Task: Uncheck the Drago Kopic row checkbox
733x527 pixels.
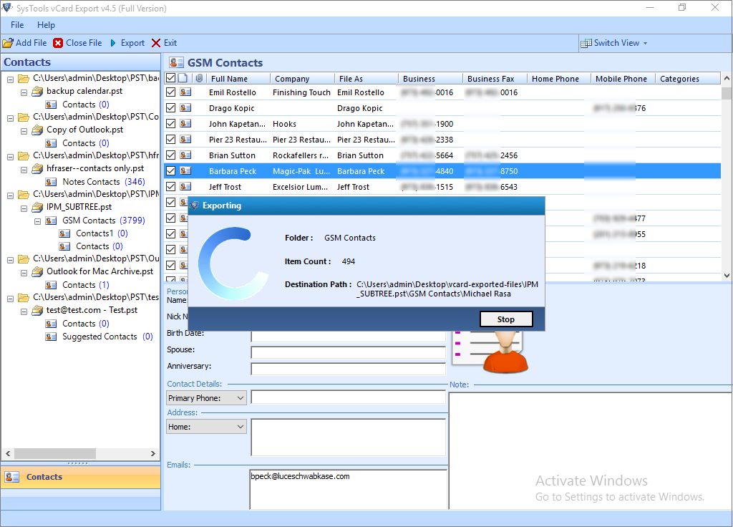Action: 171,108
